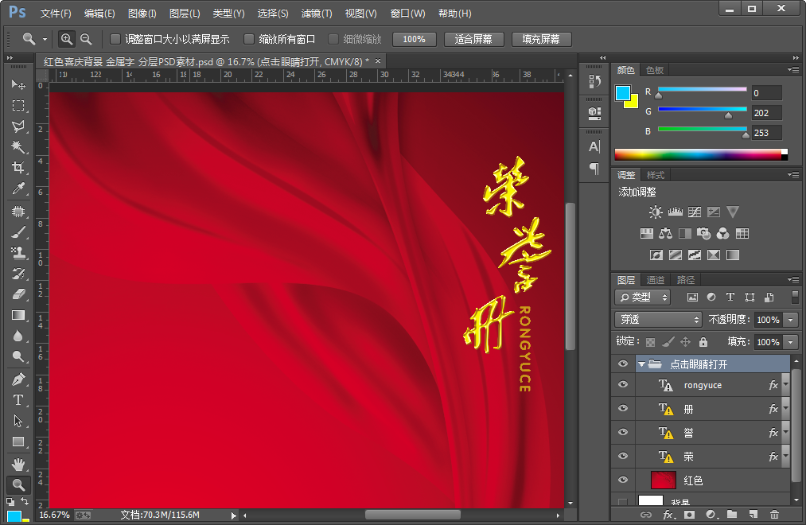Viewport: 806px width, 525px height.
Task: Open the 文件(F) menu
Action: (x=56, y=14)
